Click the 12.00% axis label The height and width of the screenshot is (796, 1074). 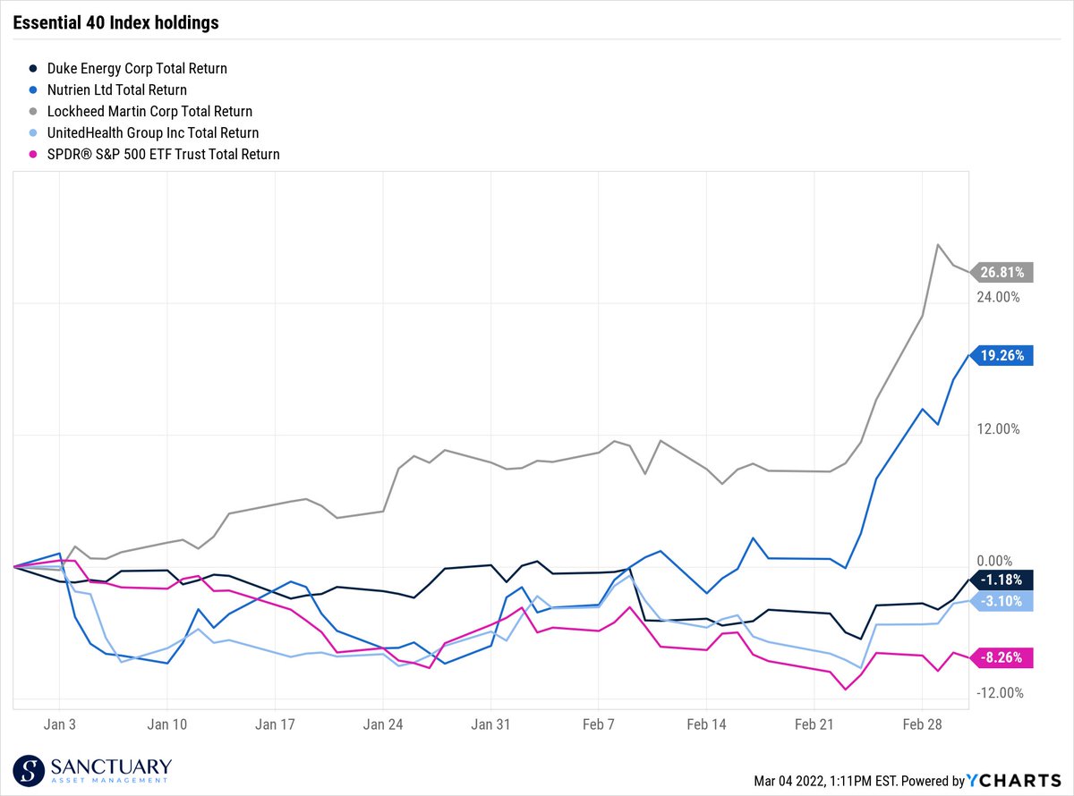(998, 429)
